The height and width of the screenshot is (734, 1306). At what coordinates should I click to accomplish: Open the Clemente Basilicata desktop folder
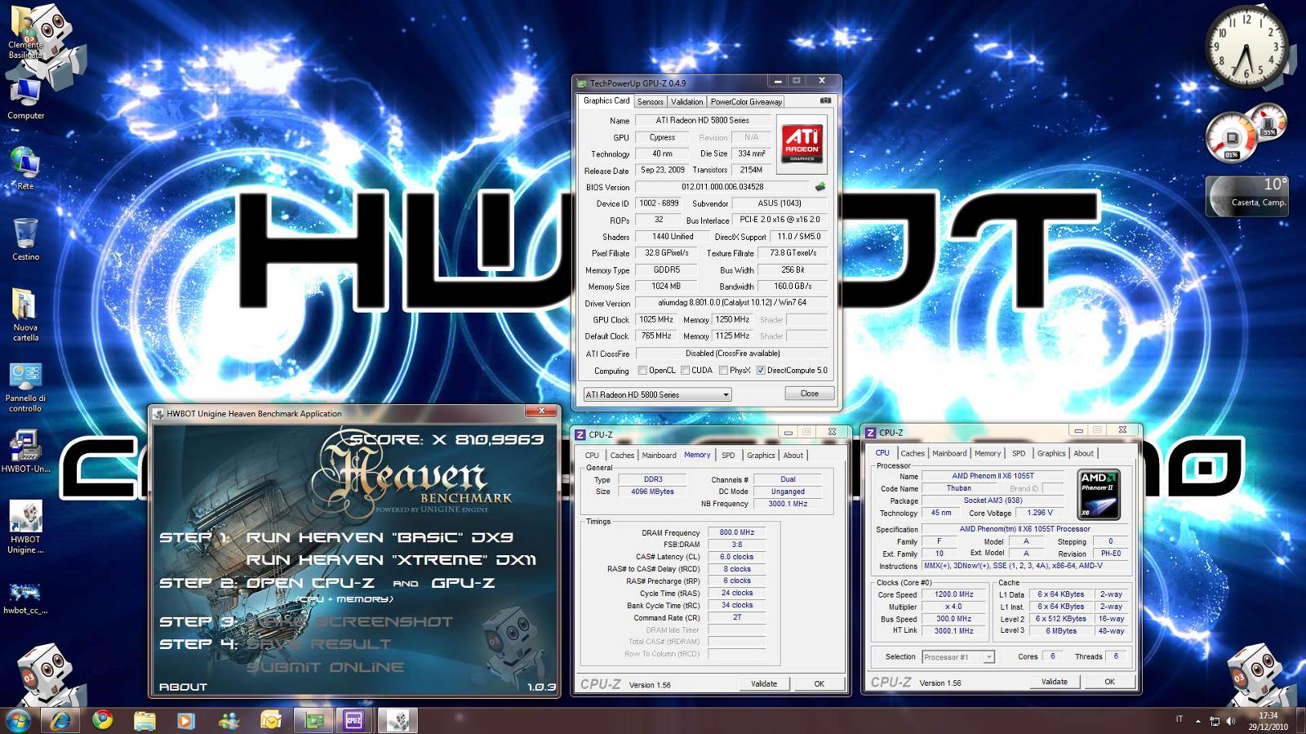[25, 33]
